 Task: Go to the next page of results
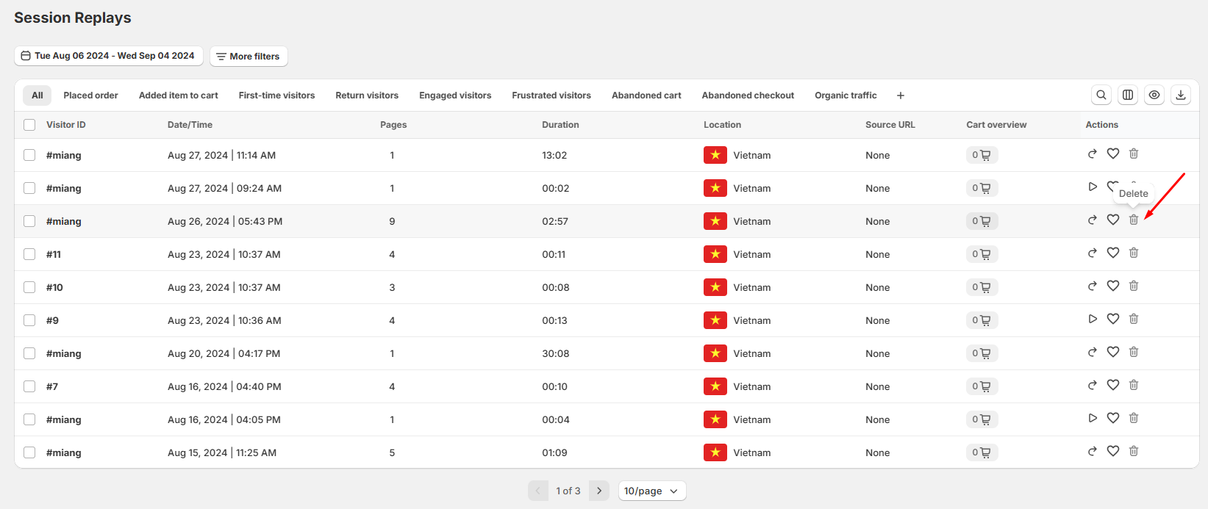[598, 491]
